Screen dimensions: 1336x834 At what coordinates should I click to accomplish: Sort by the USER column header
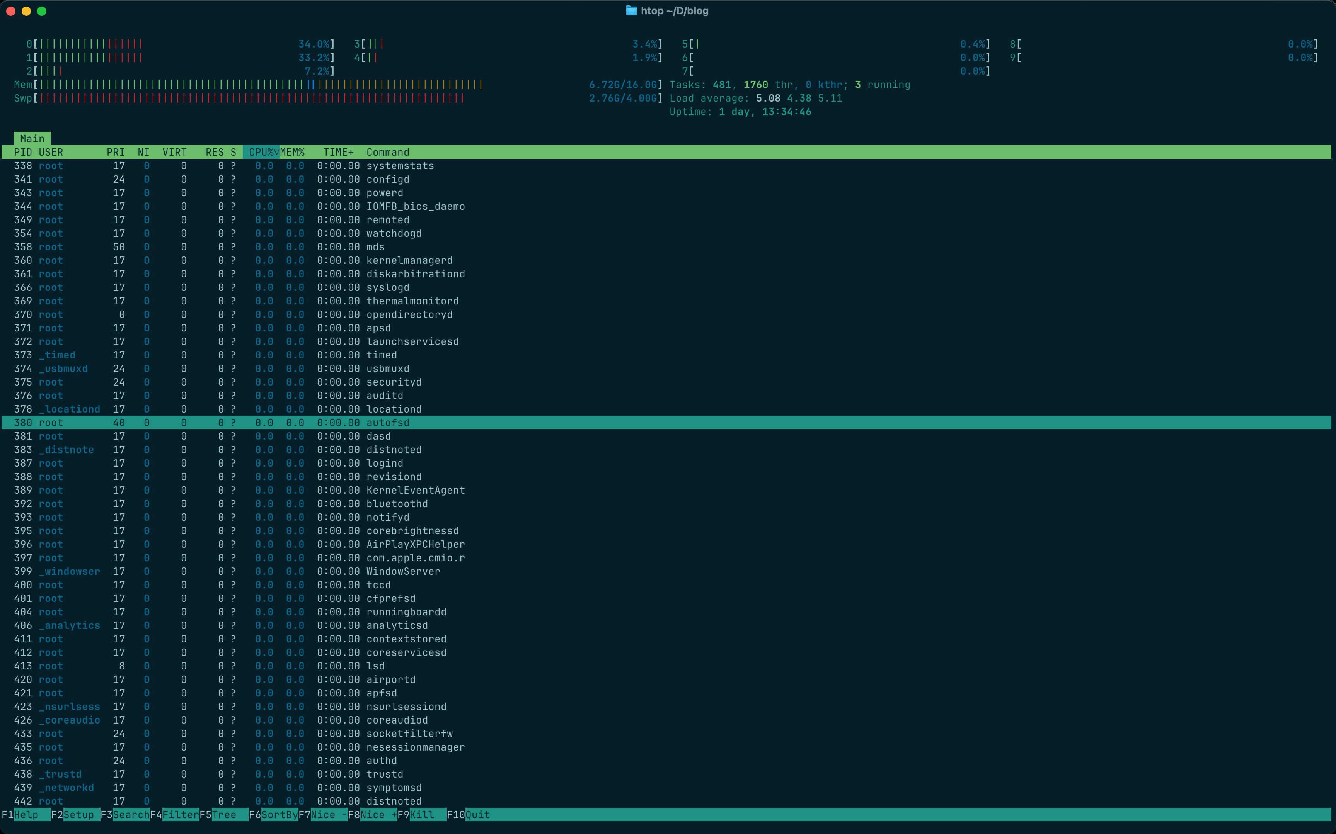click(51, 152)
